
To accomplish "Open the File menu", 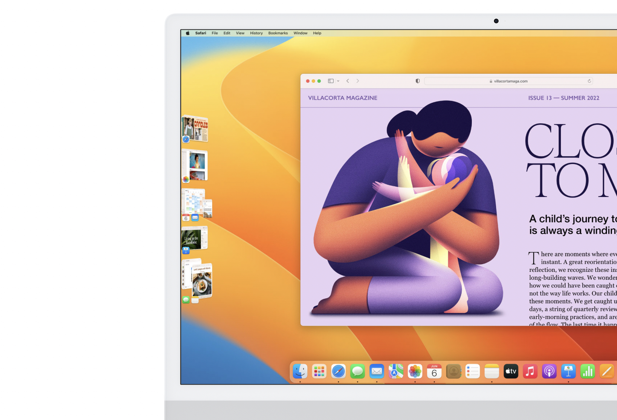I will pyautogui.click(x=215, y=33).
